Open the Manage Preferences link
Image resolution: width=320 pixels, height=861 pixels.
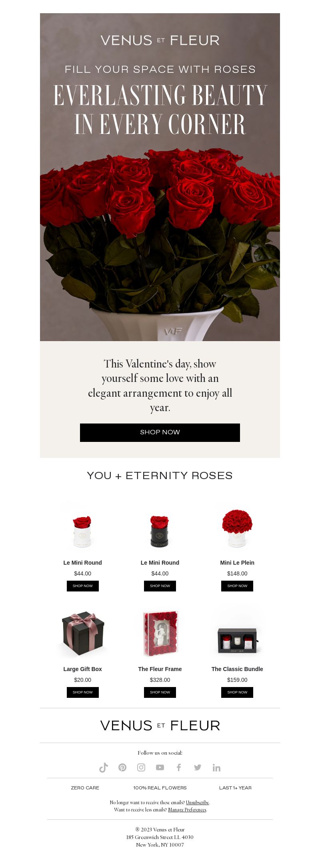[187, 810]
